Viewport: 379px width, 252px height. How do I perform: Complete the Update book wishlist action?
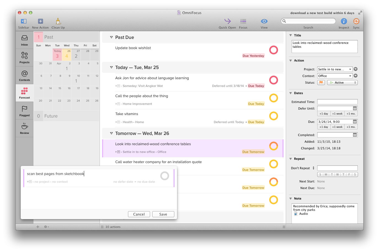274,50
